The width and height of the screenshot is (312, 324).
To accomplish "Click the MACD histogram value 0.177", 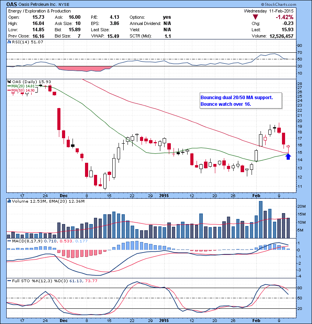I will (x=82, y=241).
